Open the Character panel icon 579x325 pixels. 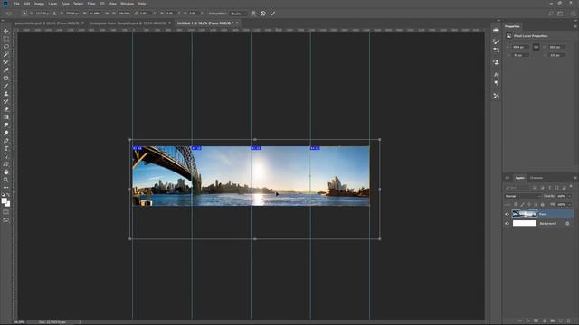[496, 75]
